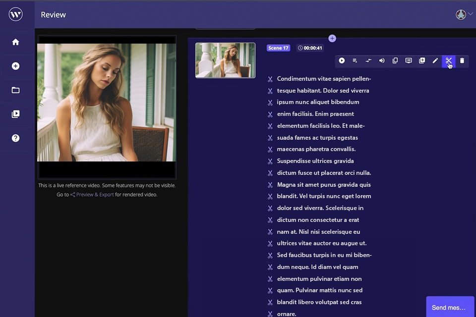Open the Preview & Export link
The image size is (476, 317).
coord(92,195)
